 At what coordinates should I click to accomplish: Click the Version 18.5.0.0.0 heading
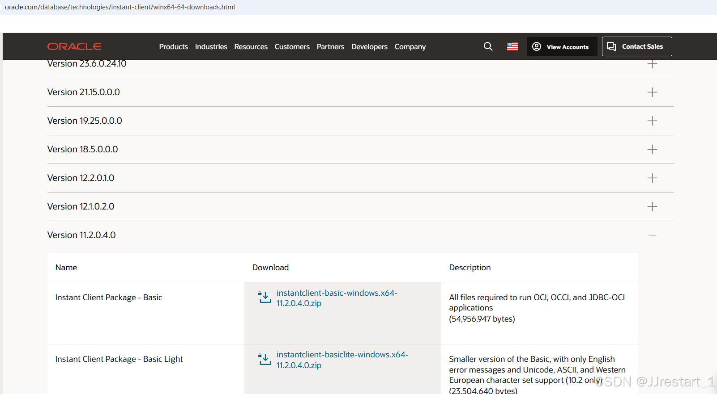pyautogui.click(x=83, y=149)
